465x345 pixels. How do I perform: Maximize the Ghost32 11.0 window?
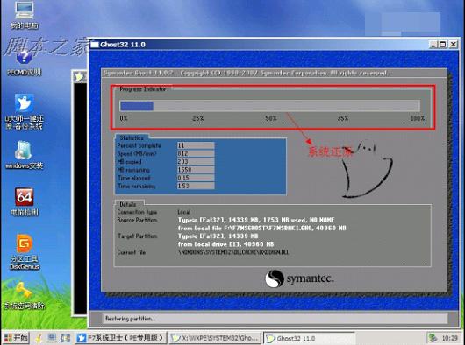coord(443,45)
